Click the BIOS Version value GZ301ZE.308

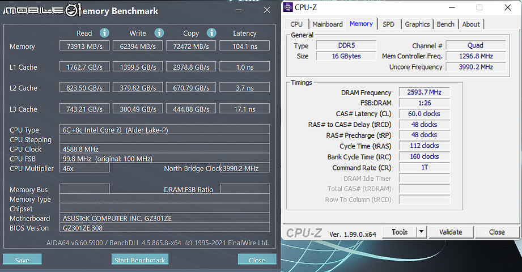pyautogui.click(x=165, y=228)
